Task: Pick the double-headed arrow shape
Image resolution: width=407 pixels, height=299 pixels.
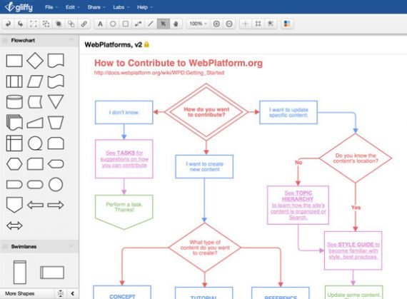Action: point(14,225)
